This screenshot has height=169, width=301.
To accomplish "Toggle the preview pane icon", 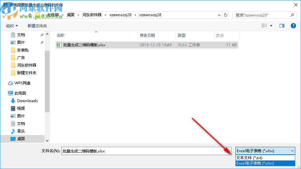I will (x=282, y=26).
